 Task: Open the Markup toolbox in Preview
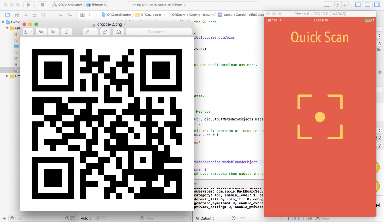coord(118,32)
